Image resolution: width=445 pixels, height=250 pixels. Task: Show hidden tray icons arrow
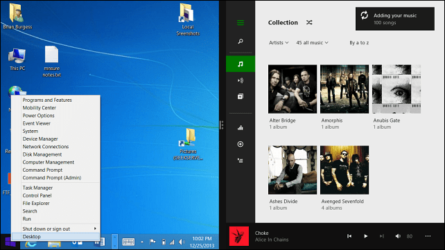[142, 242]
